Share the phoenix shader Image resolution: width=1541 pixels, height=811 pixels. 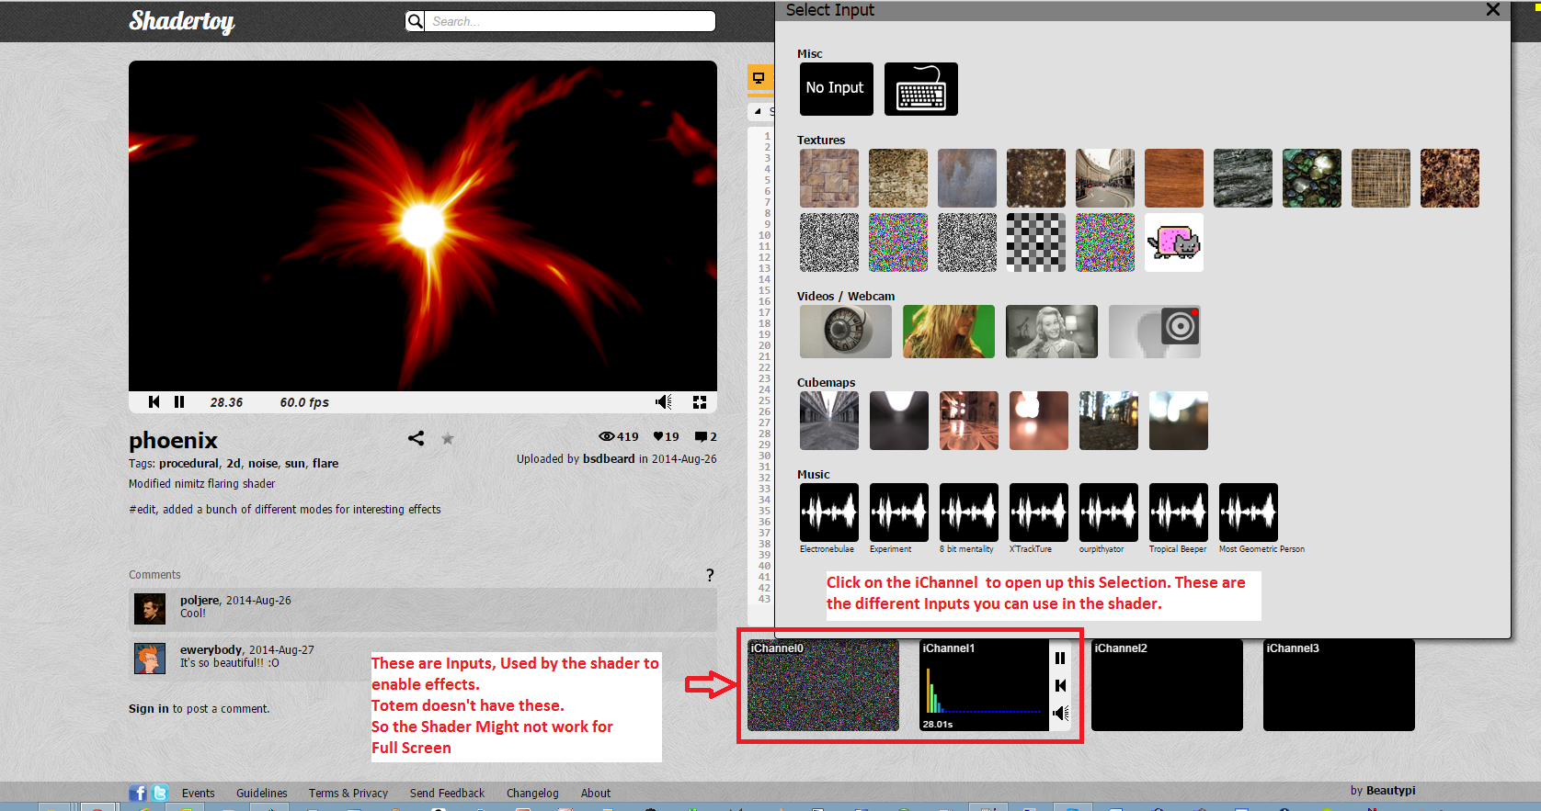tap(416, 438)
